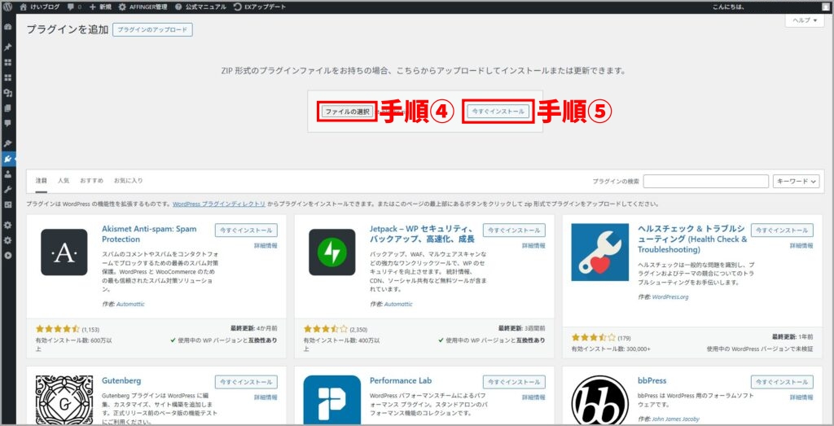Switch to the 人気 tab
The image size is (834, 426).
pyautogui.click(x=64, y=180)
